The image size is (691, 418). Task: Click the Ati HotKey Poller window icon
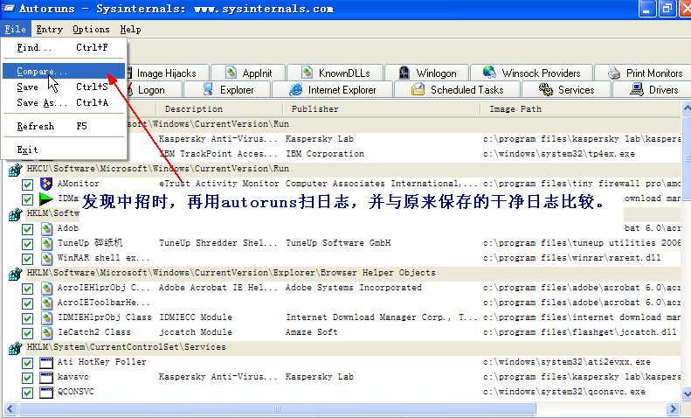[46, 363]
